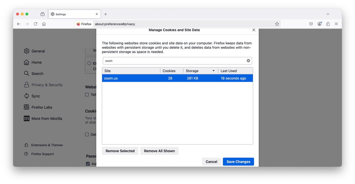
Task: Toggle the checked checkbox under Passwords in Settings
Action: pos(88,164)
